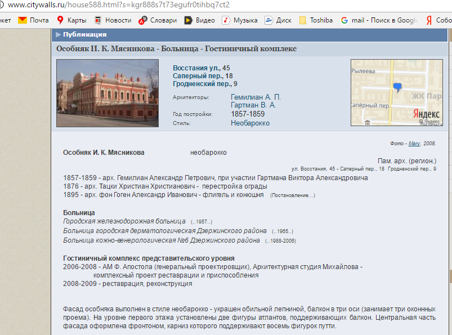Open the Словари bookmark icon
Viewport: 452px width, 335px height.
point(142,20)
